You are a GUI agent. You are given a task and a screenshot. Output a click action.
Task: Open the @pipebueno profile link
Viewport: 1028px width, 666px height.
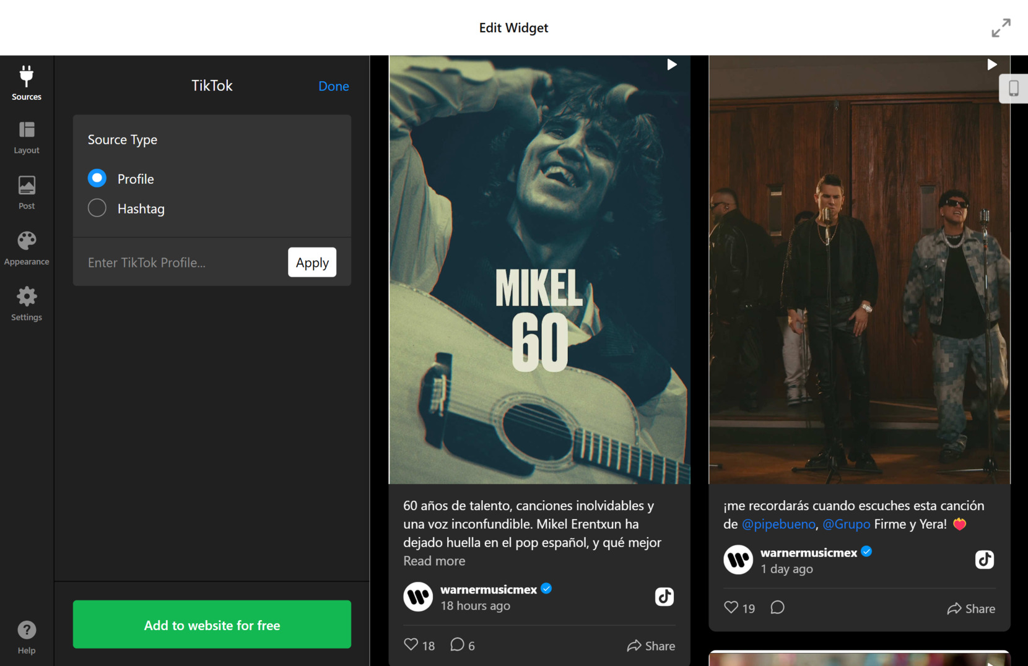(x=778, y=524)
